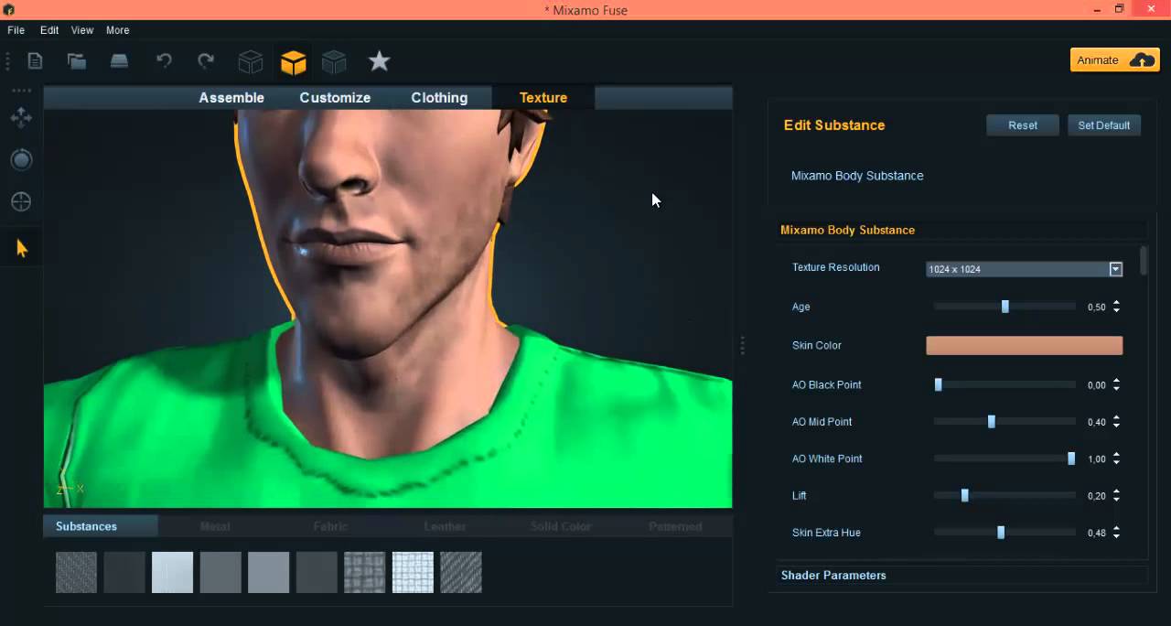
Task: Select the Leather substance category
Action: [446, 526]
